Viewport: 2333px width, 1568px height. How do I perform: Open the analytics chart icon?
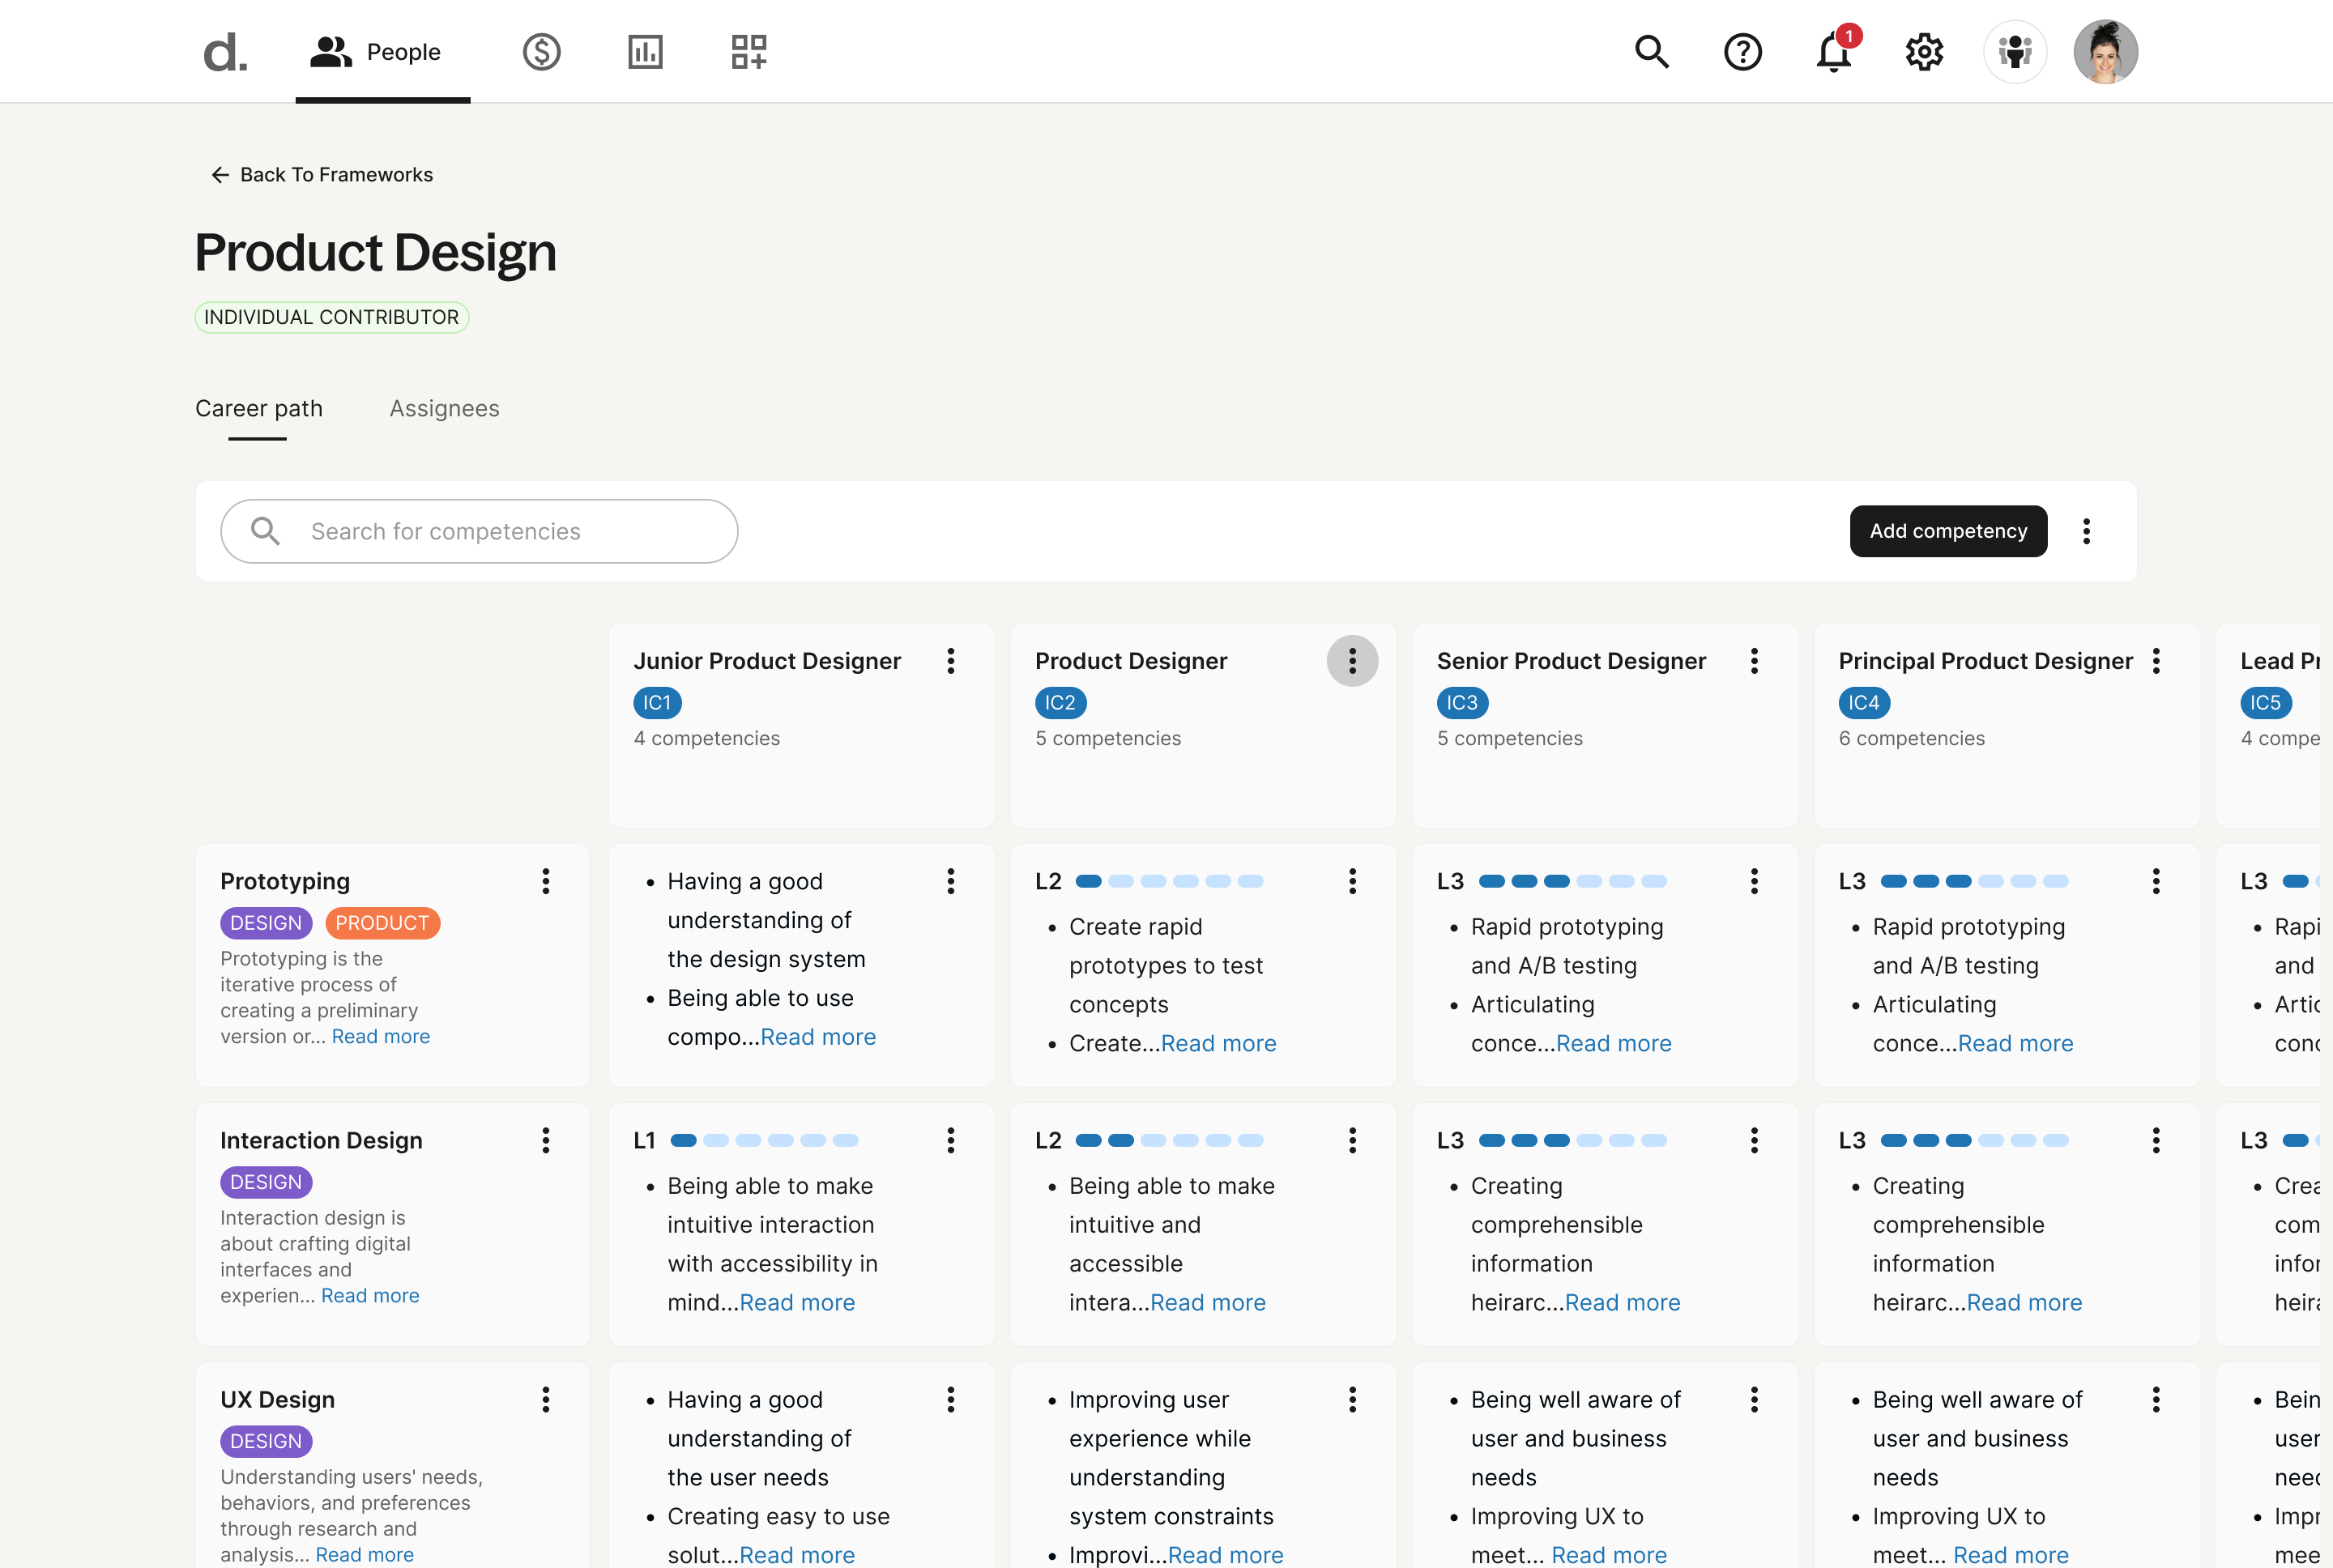tap(645, 52)
